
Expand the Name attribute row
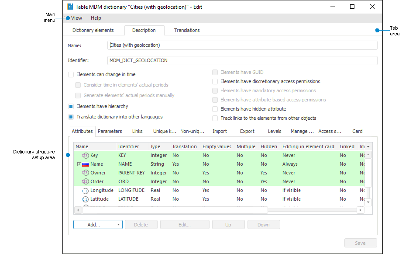click(79, 164)
